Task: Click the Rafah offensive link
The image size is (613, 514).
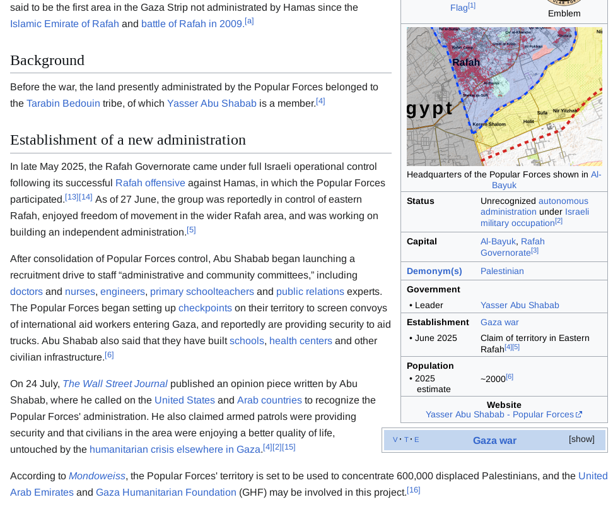Action: click(x=150, y=183)
